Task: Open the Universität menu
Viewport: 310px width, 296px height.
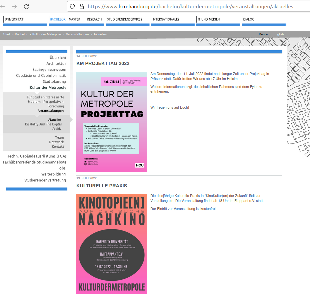Action: [14, 19]
